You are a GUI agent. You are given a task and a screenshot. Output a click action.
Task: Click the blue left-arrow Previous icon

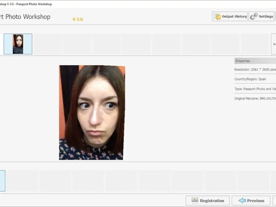coord(242,200)
